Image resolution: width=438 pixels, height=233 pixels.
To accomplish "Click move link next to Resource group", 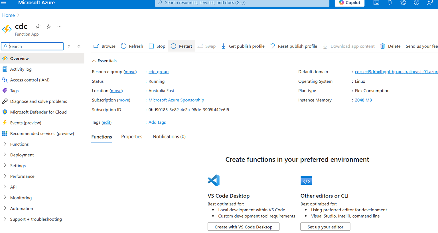I will [130, 72].
